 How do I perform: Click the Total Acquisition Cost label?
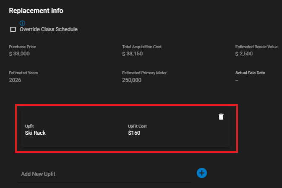141,47
